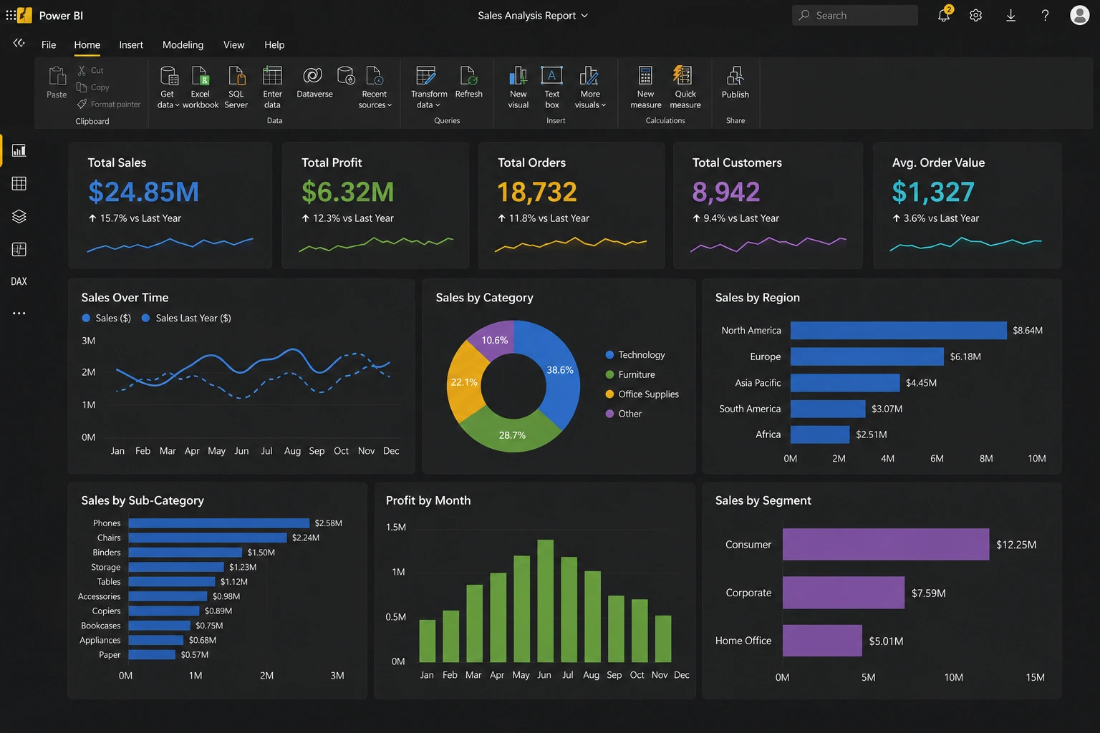This screenshot has height=733, width=1100.
Task: Select the Format painter tool
Action: [x=109, y=104]
